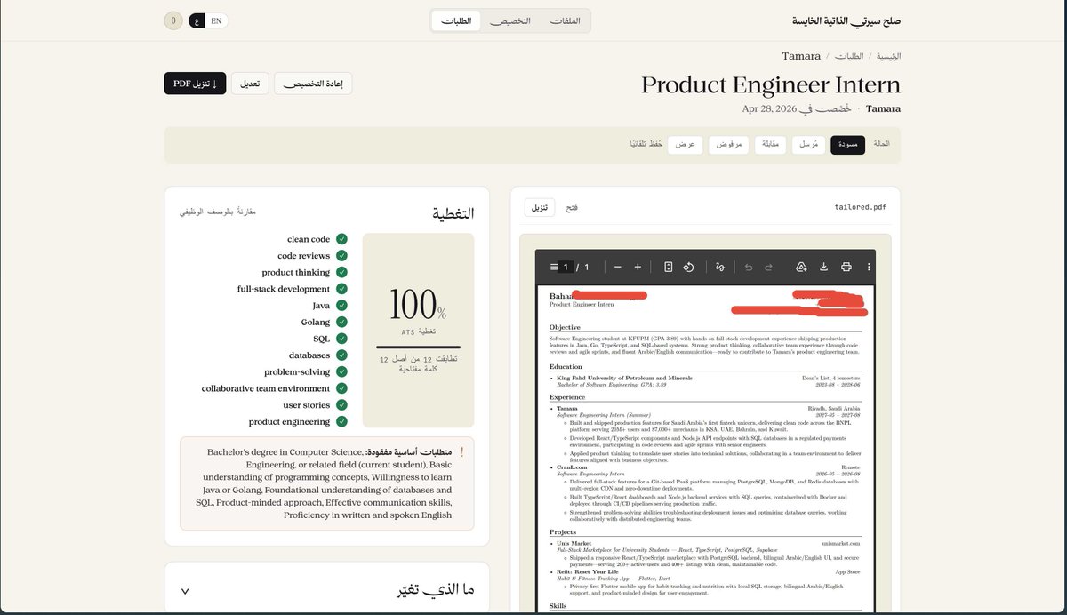The height and width of the screenshot is (615, 1067).
Task: Go to الرئيسية breadcrumb
Action: pos(888,56)
